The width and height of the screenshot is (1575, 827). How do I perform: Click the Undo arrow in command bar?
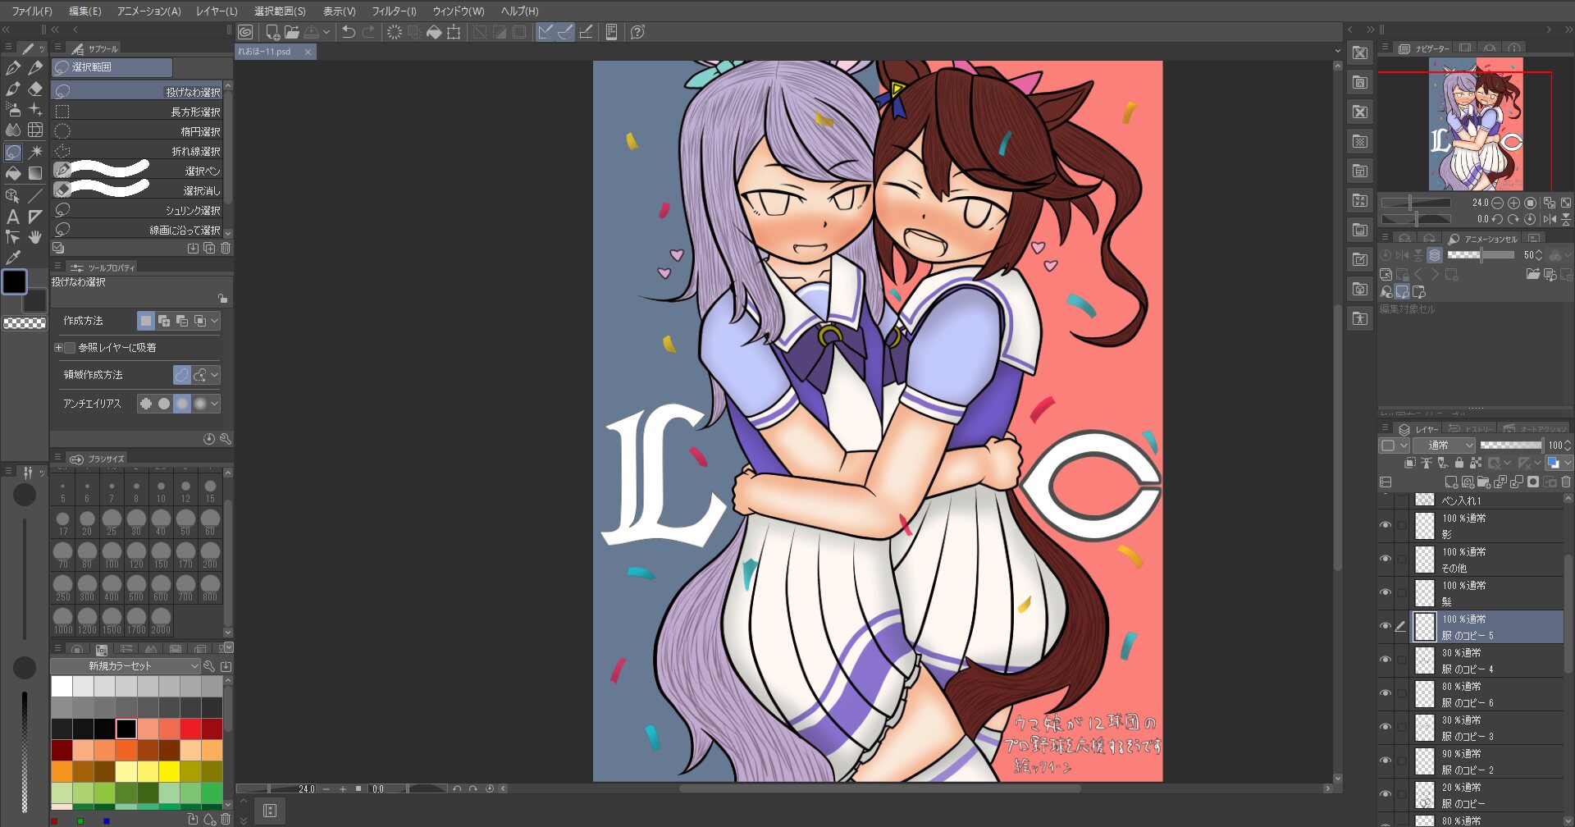coord(349,32)
